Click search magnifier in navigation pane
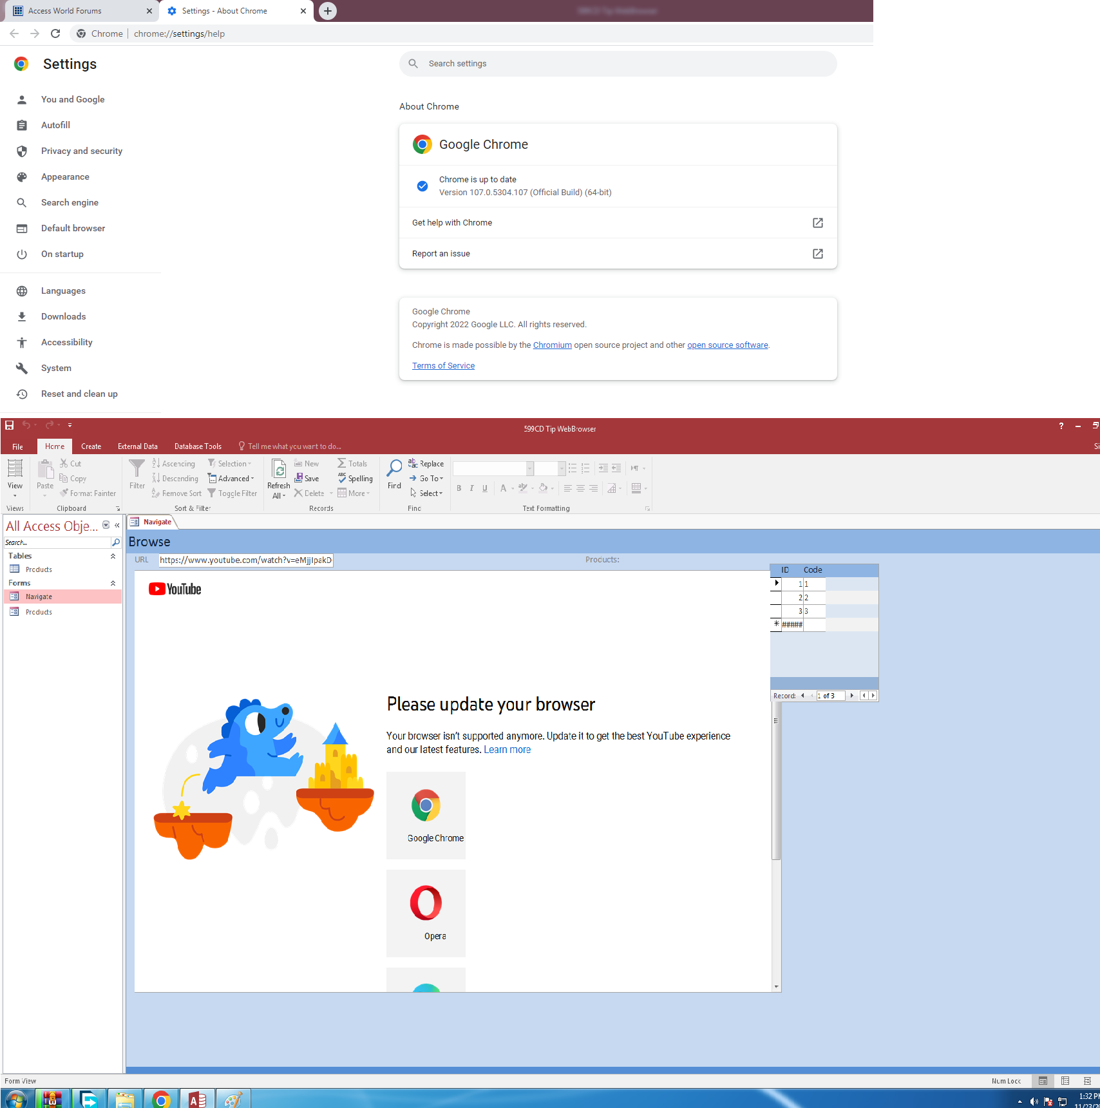The image size is (1100, 1108). [x=116, y=542]
